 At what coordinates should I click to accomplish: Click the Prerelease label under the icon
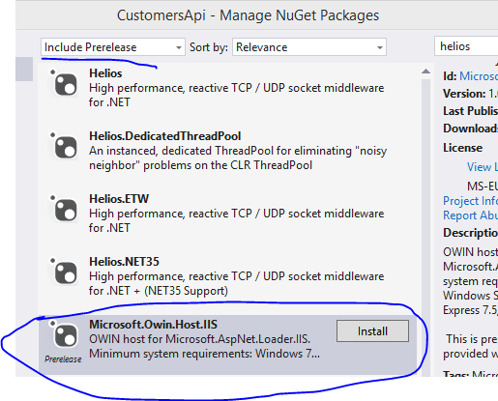tap(63, 359)
